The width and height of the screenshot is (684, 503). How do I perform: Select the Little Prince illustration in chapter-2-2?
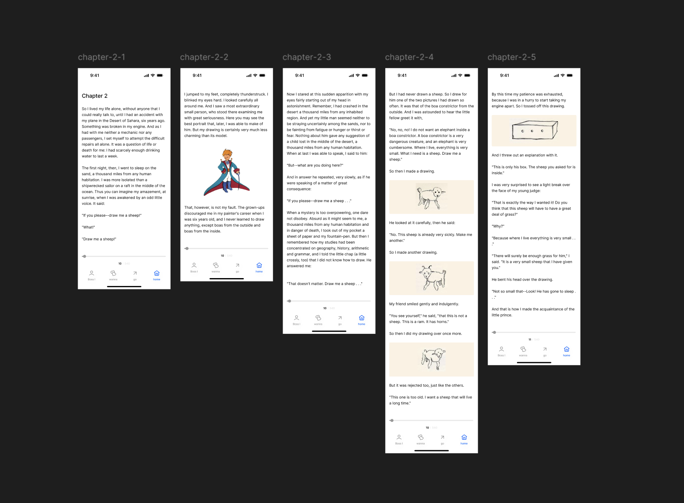click(x=227, y=171)
